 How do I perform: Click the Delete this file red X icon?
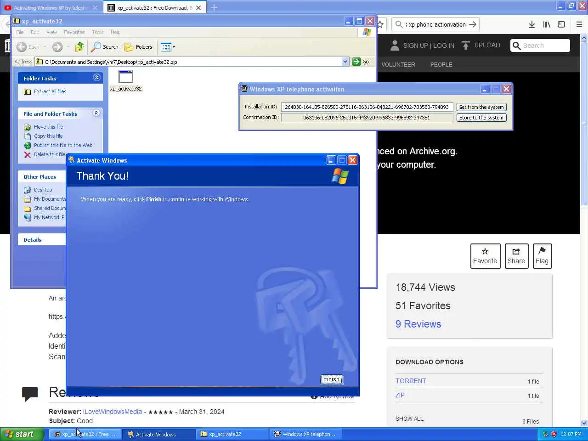[x=28, y=154]
